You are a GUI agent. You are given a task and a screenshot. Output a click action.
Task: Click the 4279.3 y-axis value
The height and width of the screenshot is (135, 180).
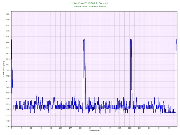click(x=8, y=20)
